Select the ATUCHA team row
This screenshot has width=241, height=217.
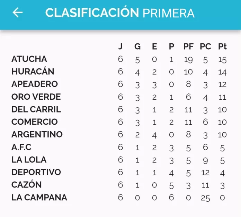29,59
